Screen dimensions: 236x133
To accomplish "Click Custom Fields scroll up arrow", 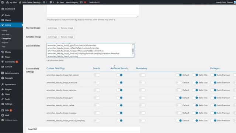I will point(133,45).
